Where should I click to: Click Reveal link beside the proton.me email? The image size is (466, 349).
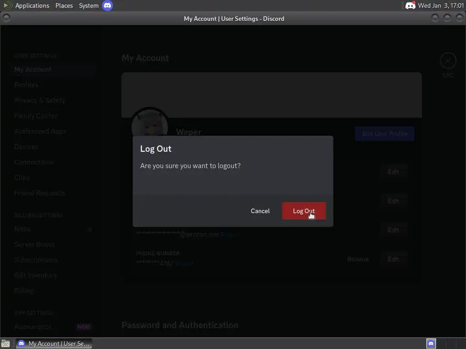coord(229,234)
